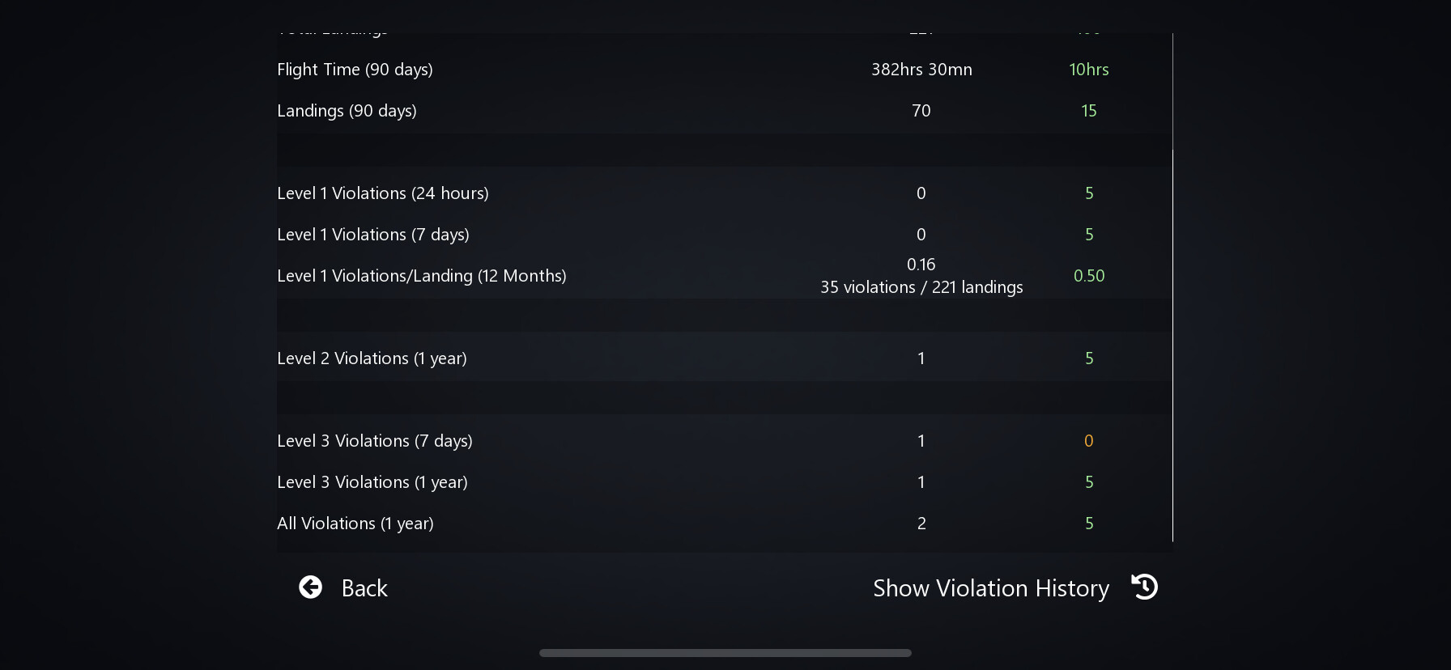This screenshot has width=1451, height=670.
Task: Select Level 3 Violations (1 year) row
Action: coord(372,482)
